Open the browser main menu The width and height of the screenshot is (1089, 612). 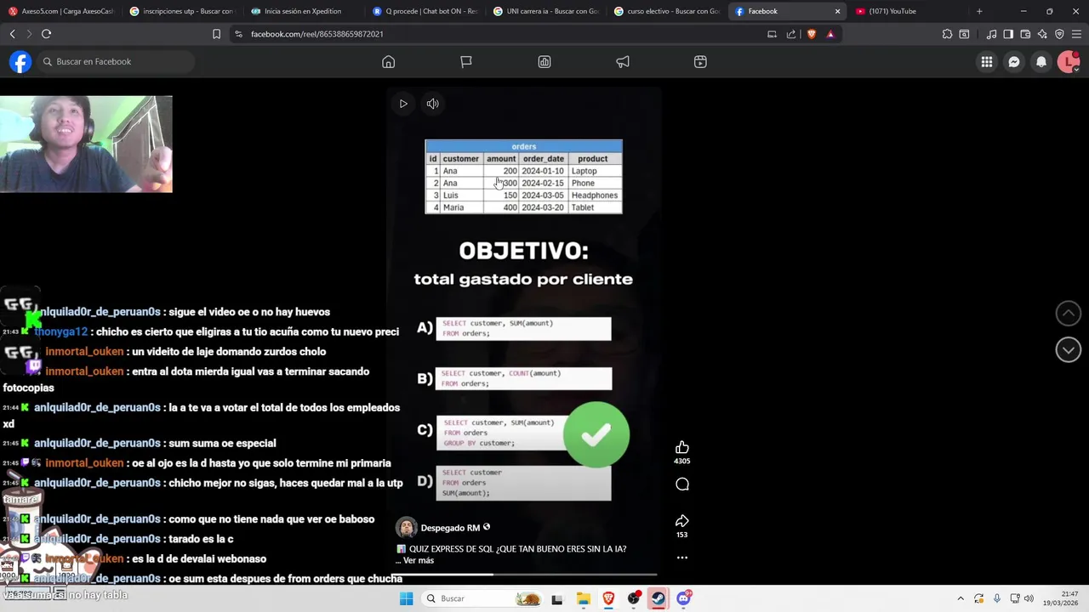(1076, 34)
